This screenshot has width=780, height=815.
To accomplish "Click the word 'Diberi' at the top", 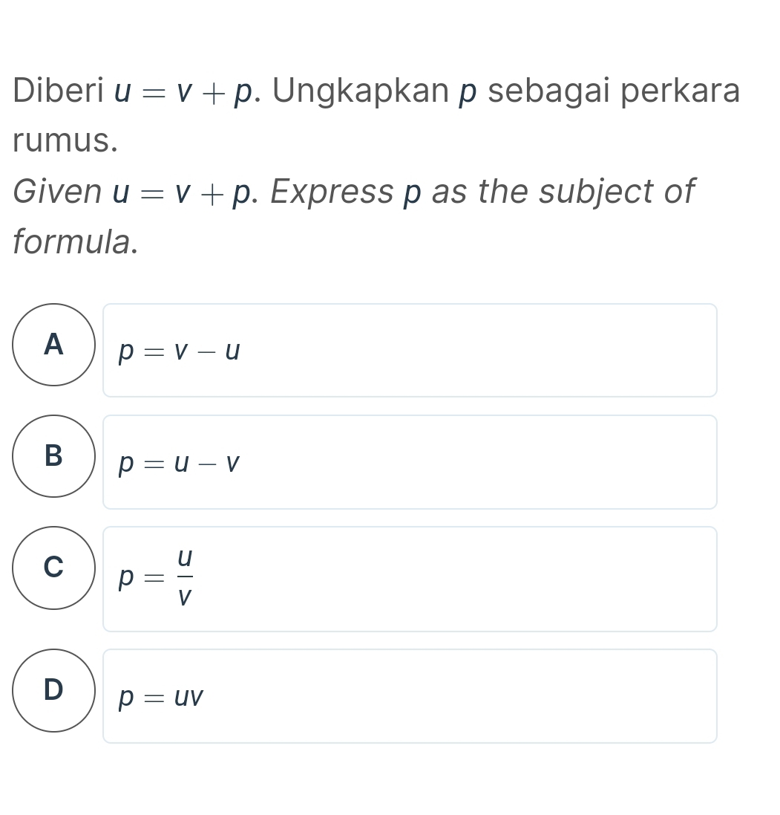I will pyautogui.click(x=58, y=89).
